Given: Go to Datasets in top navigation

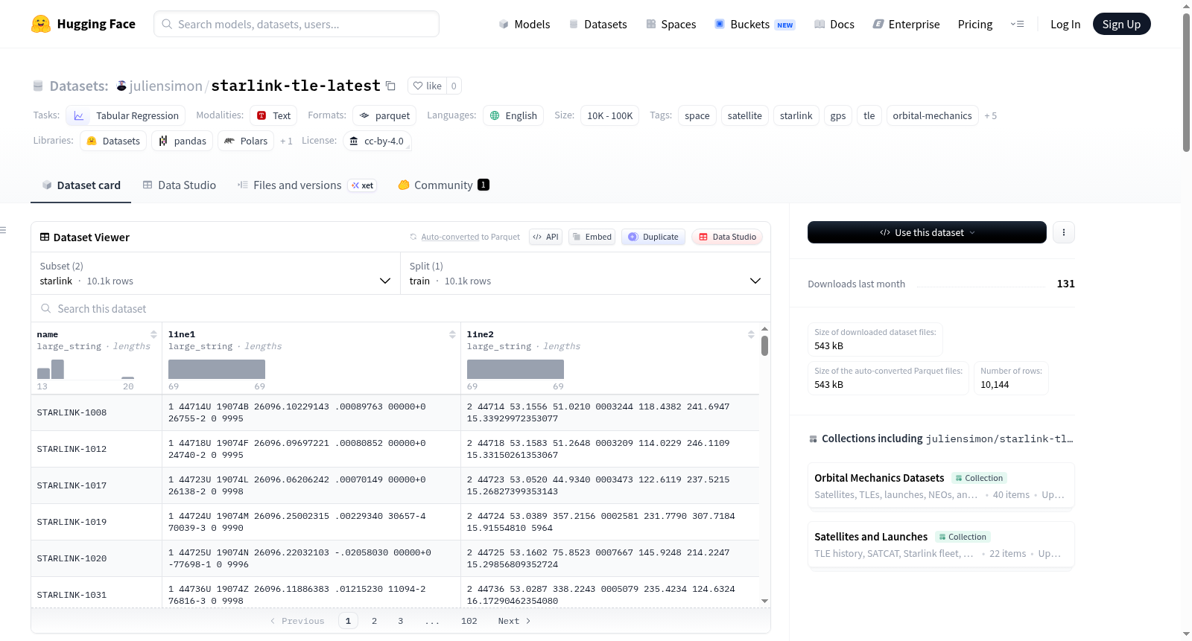Looking at the screenshot, I should [598, 25].
